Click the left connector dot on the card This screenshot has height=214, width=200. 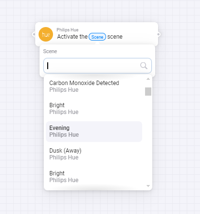click(x=34, y=34)
